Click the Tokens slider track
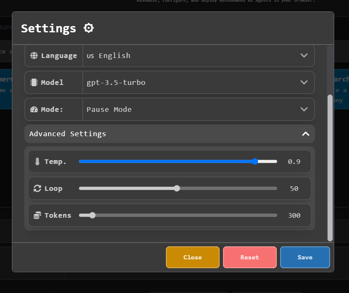The width and height of the screenshot is (349, 293). click(178, 216)
